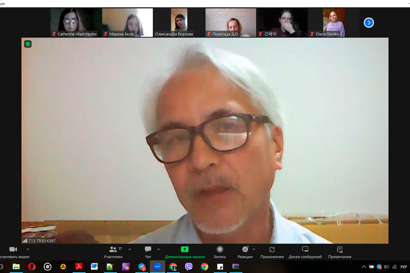Image resolution: width=410 pixels, height=273 pixels.
Task: Open File Explorer from taskbar
Action: pyautogui.click(x=16, y=267)
